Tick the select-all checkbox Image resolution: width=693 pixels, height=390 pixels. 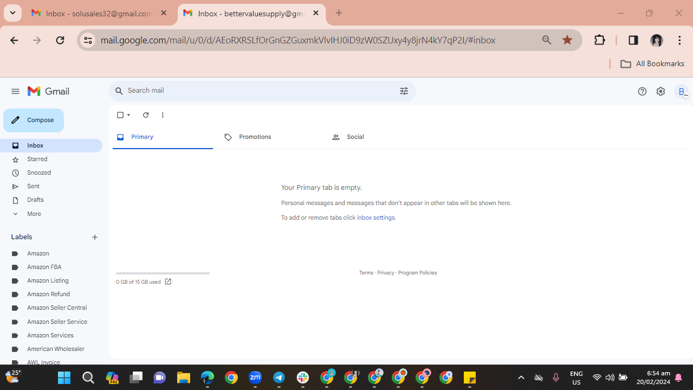point(120,115)
